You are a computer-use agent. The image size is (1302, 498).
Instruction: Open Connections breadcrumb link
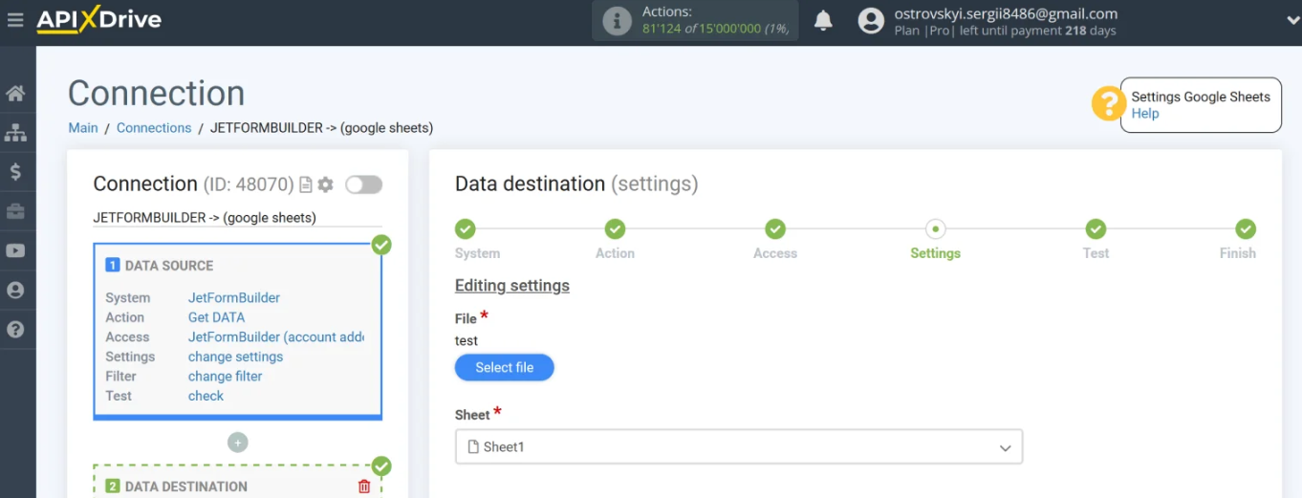tap(154, 127)
